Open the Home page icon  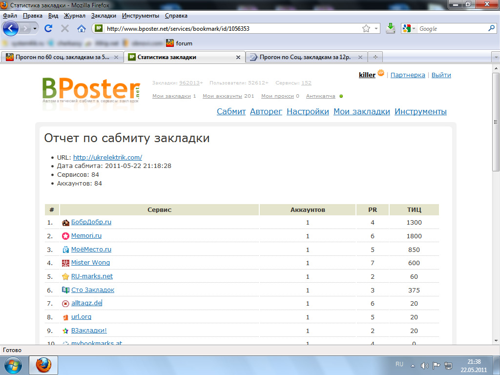click(82, 29)
